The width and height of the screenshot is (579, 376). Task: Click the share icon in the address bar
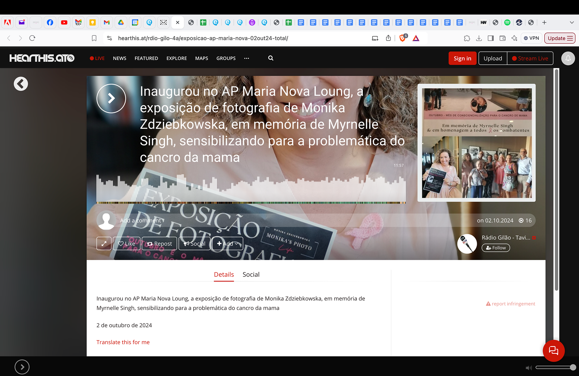388,38
